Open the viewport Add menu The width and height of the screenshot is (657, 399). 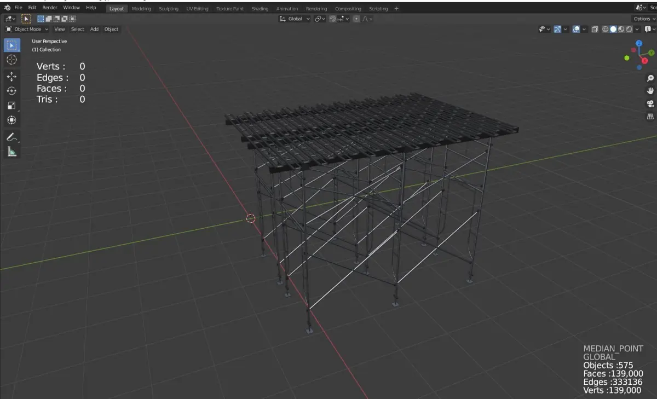click(x=94, y=29)
